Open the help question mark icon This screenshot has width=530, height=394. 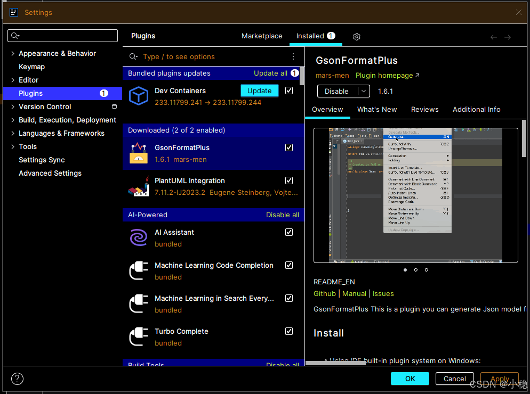(x=17, y=379)
